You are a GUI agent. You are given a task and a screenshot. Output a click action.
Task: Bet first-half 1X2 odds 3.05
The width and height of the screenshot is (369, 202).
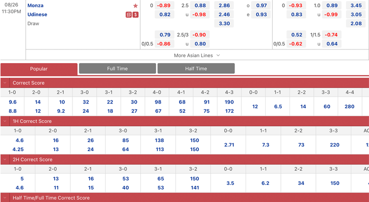pos(356,15)
